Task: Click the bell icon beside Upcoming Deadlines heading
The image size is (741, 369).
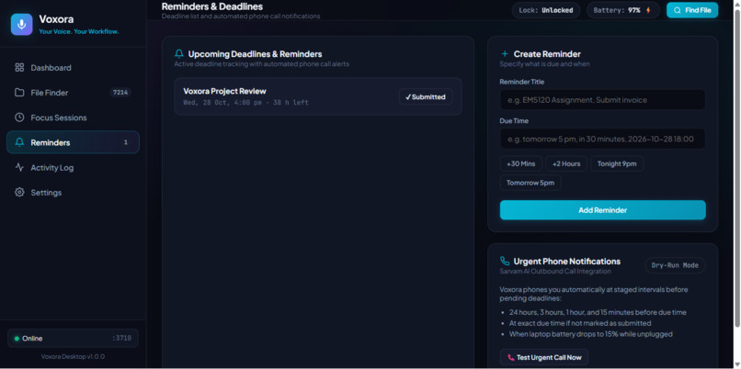Action: pyautogui.click(x=179, y=54)
